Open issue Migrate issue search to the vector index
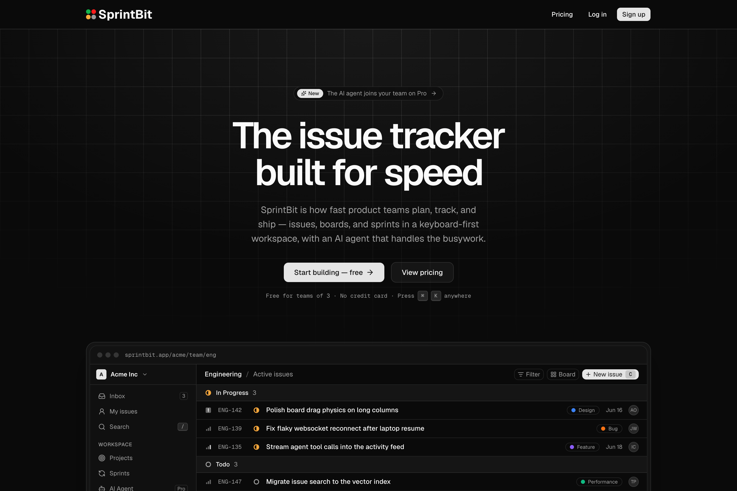 pos(328,482)
